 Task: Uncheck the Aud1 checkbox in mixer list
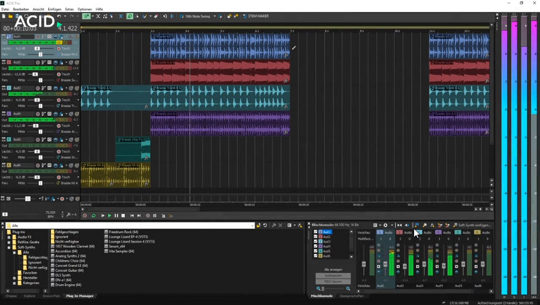tap(315, 232)
